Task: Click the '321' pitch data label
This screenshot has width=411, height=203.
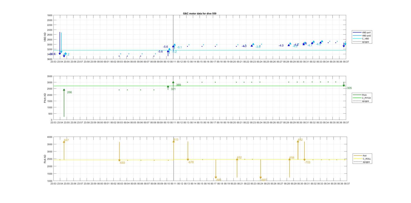Action: (x=173, y=89)
